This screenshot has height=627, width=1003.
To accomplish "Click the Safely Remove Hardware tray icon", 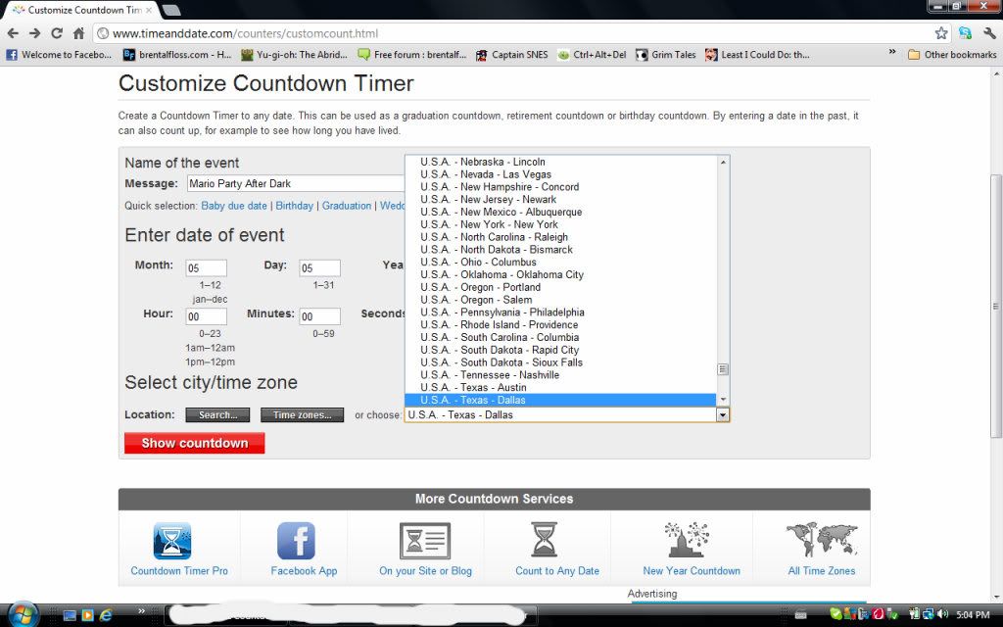I will [892, 614].
